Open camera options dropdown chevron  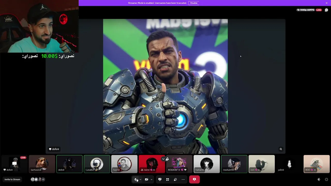pyautogui.click(x=152, y=180)
